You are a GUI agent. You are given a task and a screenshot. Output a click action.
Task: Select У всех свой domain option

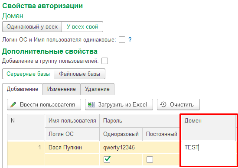click(x=82, y=27)
